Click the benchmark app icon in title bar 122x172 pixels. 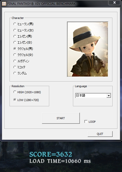[4, 4]
